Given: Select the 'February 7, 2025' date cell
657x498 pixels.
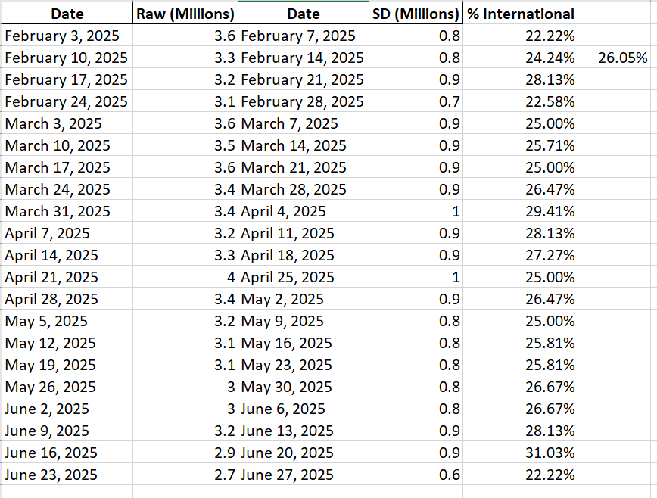Looking at the screenshot, I should coord(304,36).
